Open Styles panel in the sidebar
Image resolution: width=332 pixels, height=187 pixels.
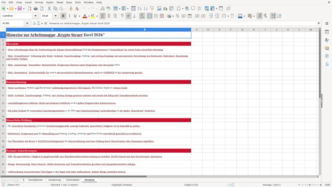coord(327,40)
